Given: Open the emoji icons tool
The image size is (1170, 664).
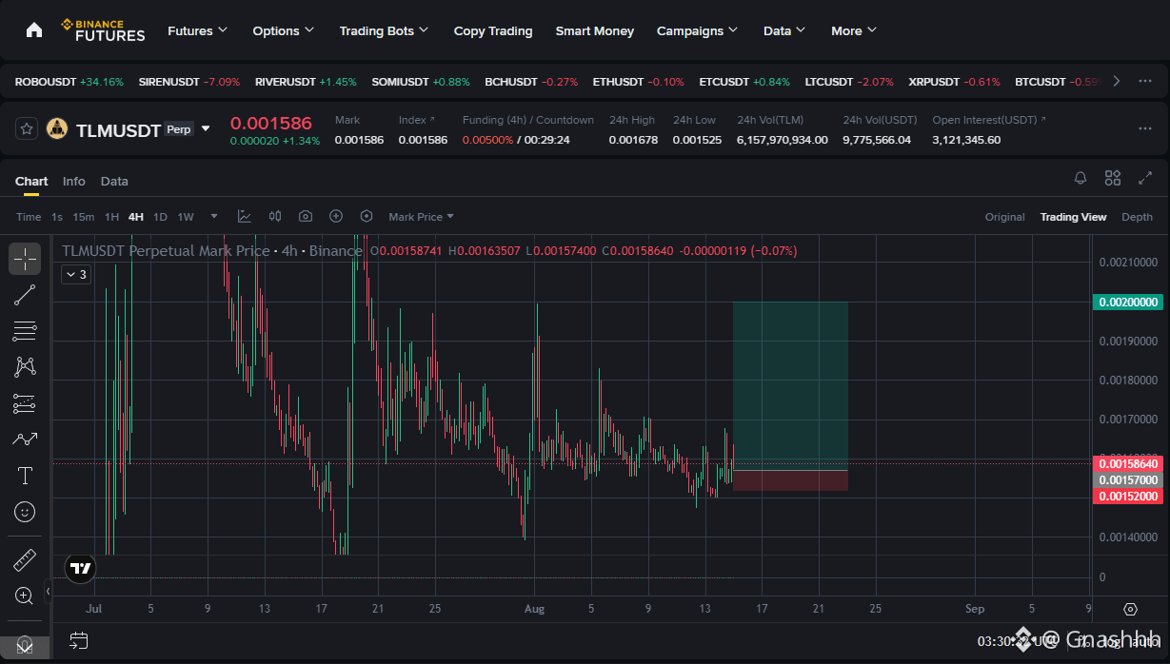Looking at the screenshot, I should point(25,512).
